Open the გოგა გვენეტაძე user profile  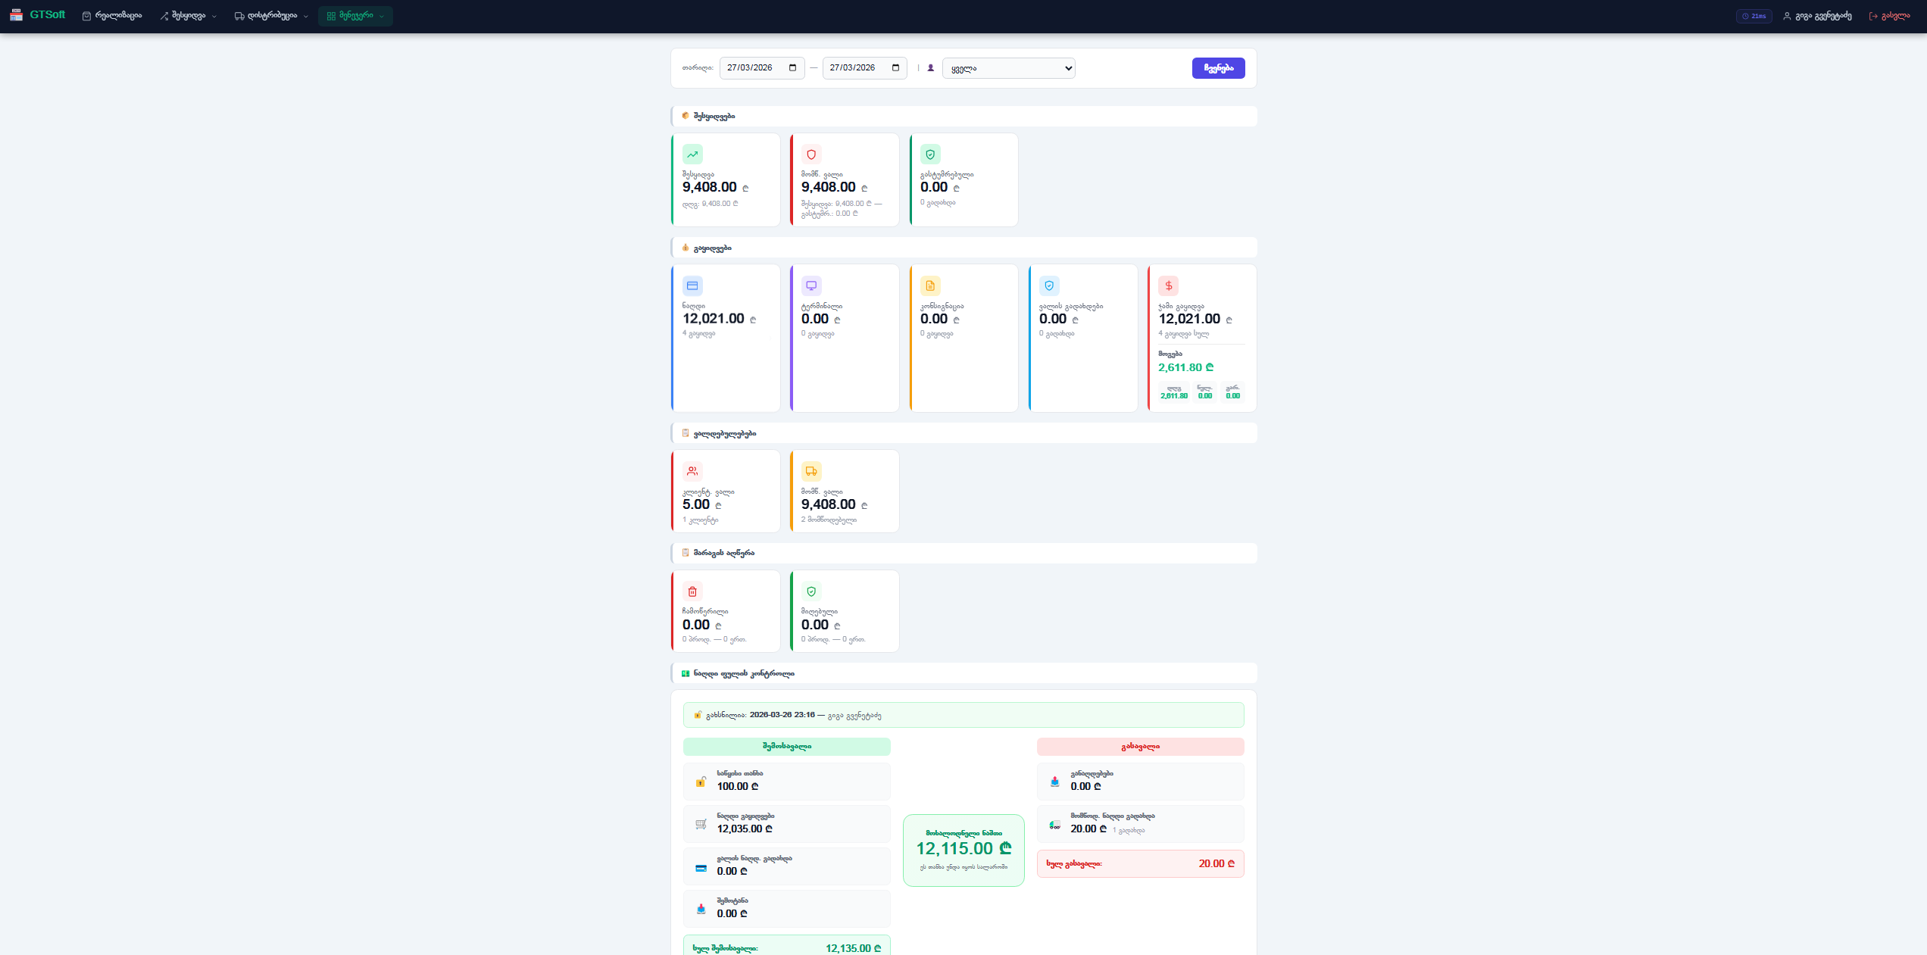[x=1816, y=16]
